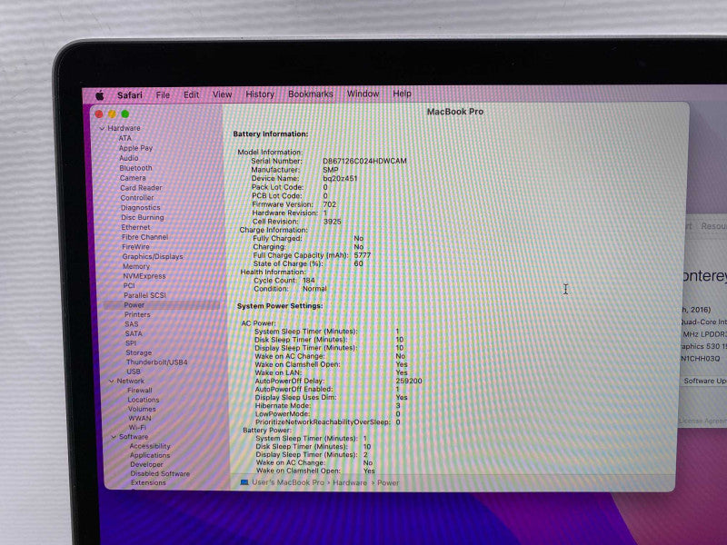727x545 pixels.
Task: Select Developer under Software
Action: pyautogui.click(x=146, y=464)
